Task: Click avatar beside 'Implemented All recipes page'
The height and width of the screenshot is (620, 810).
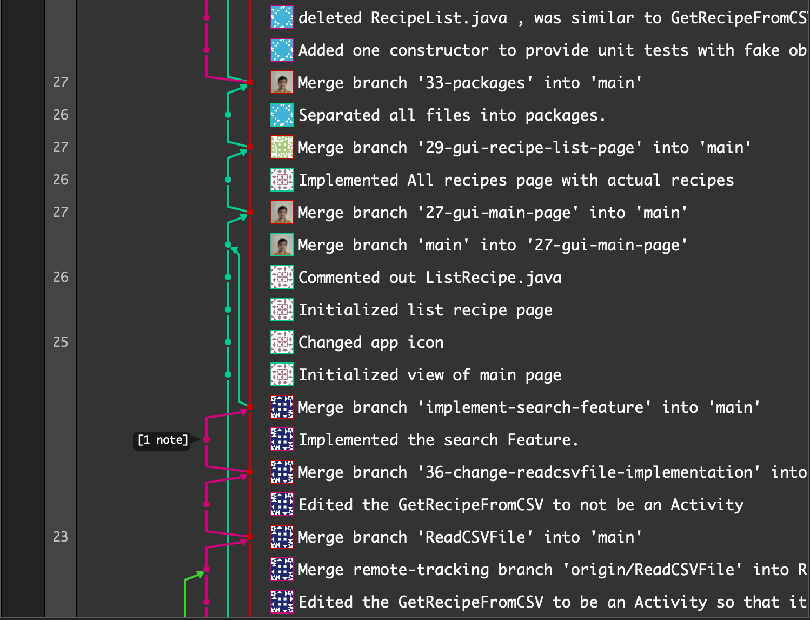Action: coord(282,180)
